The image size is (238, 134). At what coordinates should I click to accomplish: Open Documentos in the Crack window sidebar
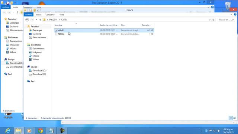coord(38,48)
